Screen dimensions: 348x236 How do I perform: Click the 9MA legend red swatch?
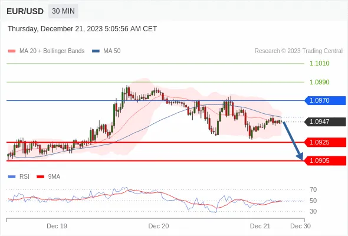(40, 177)
